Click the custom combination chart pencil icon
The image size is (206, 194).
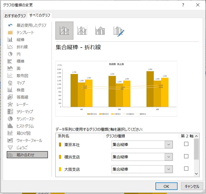pyautogui.click(x=119, y=31)
